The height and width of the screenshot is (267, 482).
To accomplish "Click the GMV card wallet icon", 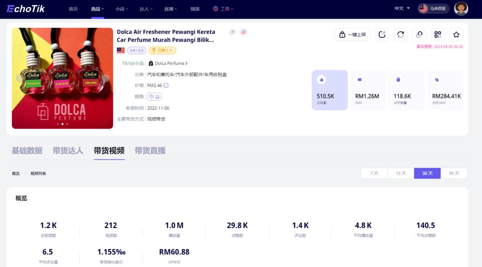I will coord(360,80).
